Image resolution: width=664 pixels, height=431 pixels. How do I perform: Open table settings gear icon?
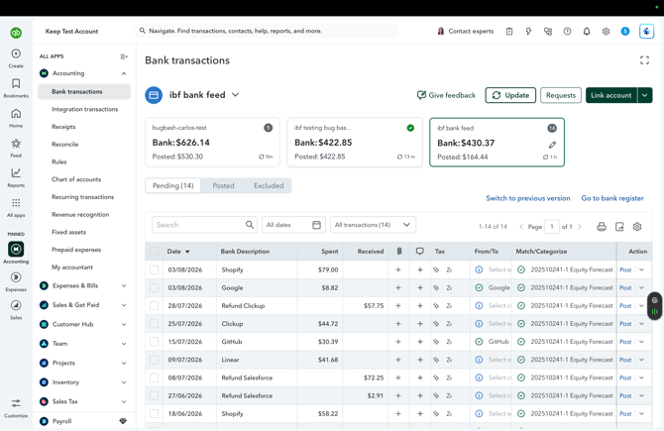tap(637, 227)
